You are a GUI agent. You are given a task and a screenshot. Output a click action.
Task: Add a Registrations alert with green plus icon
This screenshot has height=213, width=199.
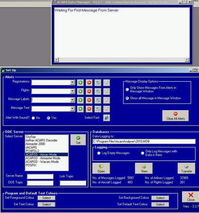click(80, 83)
